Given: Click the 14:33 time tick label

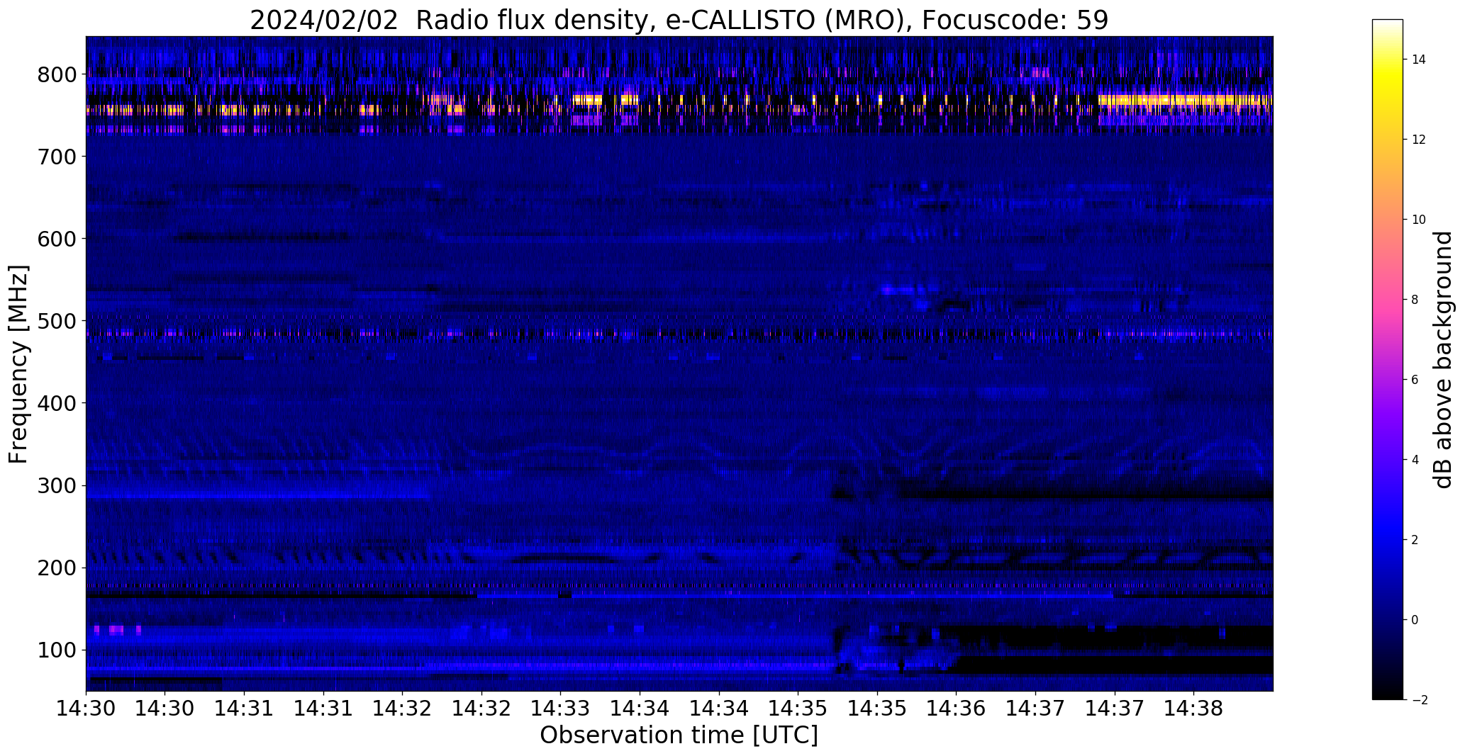Looking at the screenshot, I should [x=561, y=709].
